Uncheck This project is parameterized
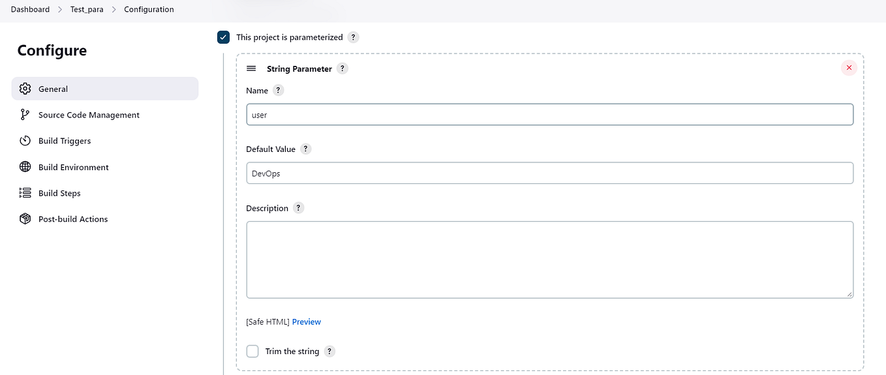Image resolution: width=886 pixels, height=375 pixels. click(224, 37)
